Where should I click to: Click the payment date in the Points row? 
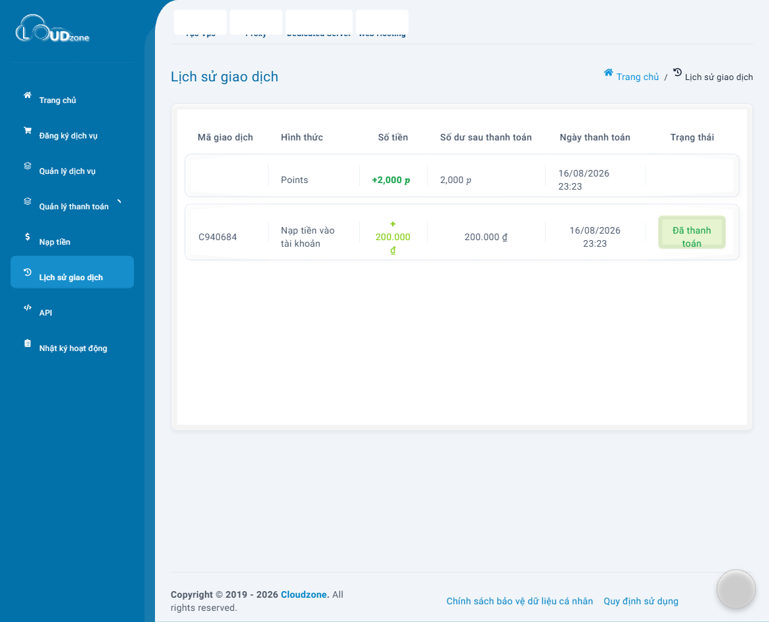[584, 180]
